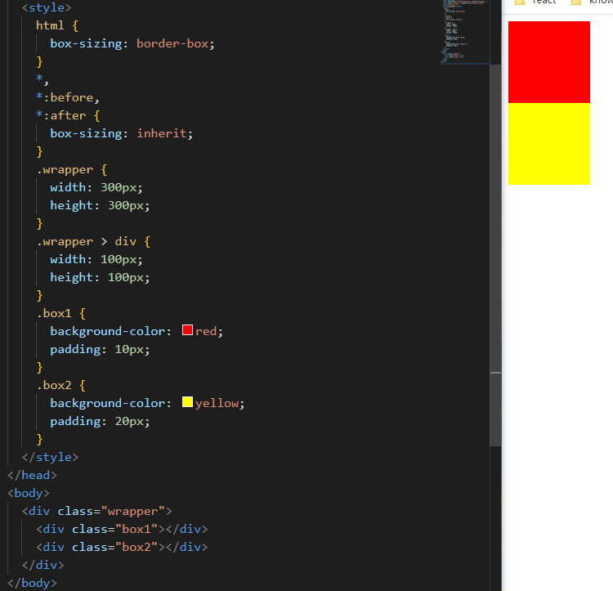Image resolution: width=613 pixels, height=591 pixels.
Task: Click the div class="wrapper" line
Action: [97, 511]
